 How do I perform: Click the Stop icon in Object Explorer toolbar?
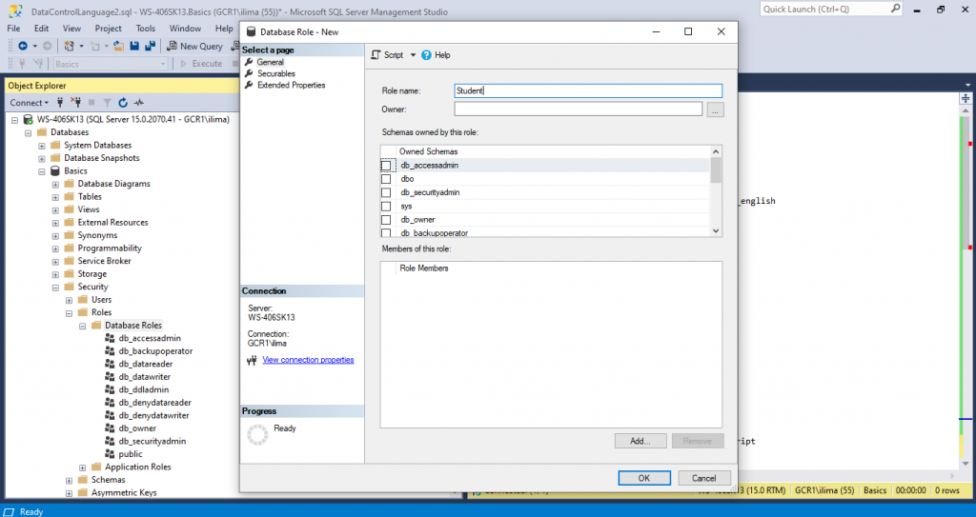91,103
